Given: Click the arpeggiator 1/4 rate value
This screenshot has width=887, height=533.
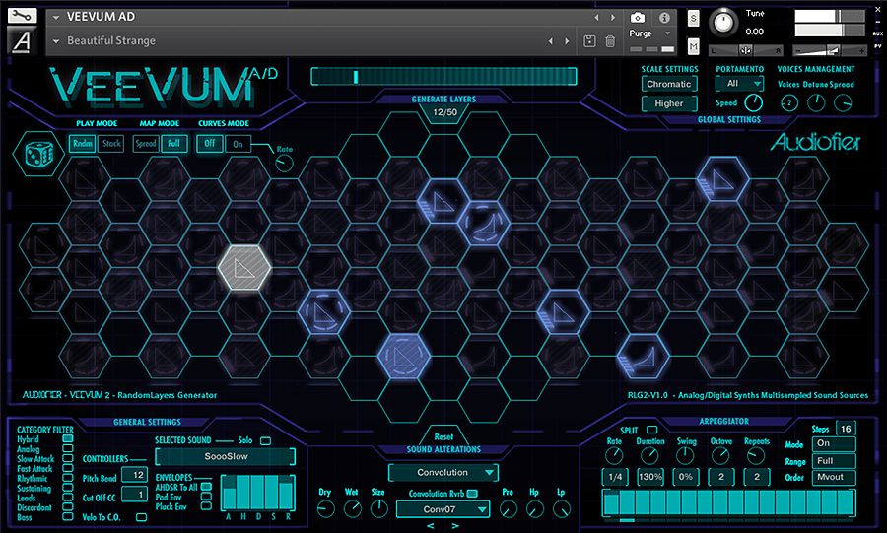Looking at the screenshot, I should 615,477.
